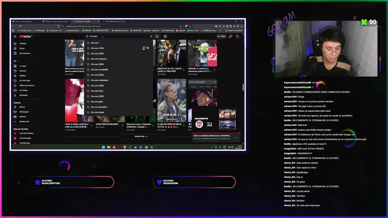Open Chrome from the taskbar
This screenshot has height=218, width=388.
(x=146, y=147)
